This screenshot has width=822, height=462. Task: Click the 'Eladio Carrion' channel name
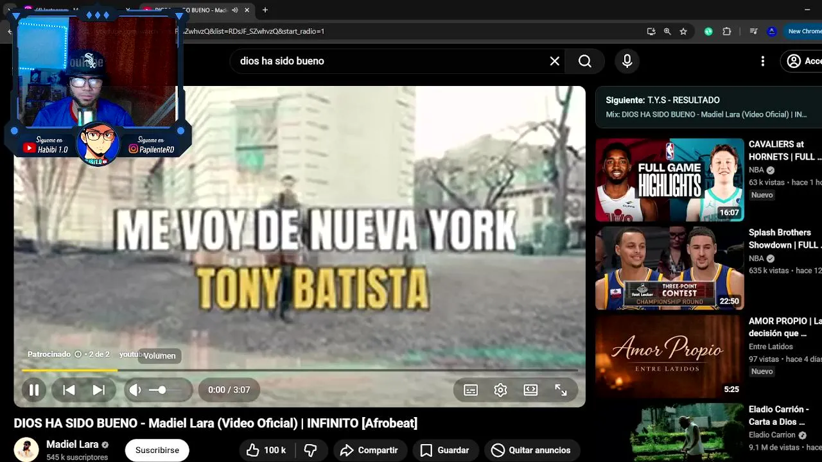[772, 435]
